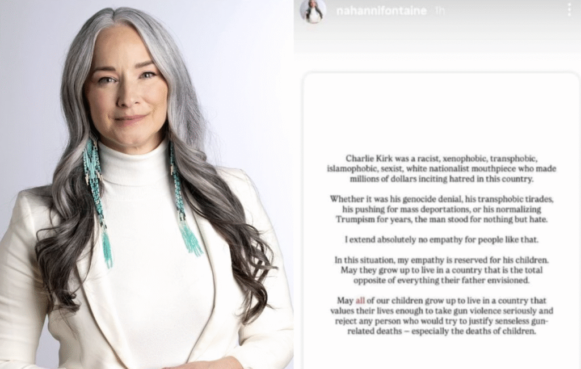Open the nahannifontaine username link

click(381, 11)
